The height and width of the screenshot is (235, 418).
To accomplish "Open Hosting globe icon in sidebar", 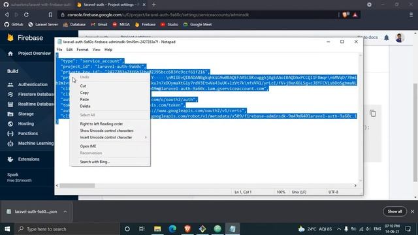I will point(10,124).
